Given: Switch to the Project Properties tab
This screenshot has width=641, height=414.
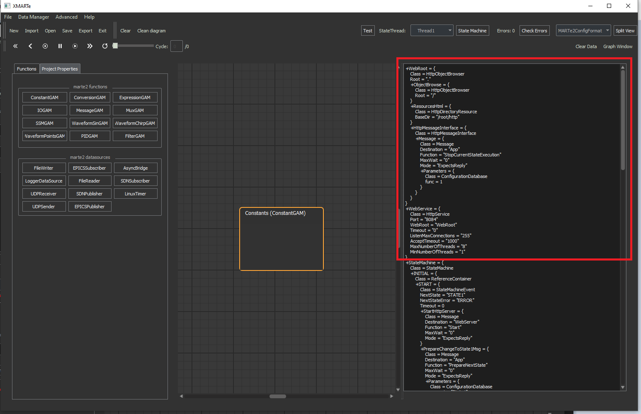Looking at the screenshot, I should click(60, 68).
